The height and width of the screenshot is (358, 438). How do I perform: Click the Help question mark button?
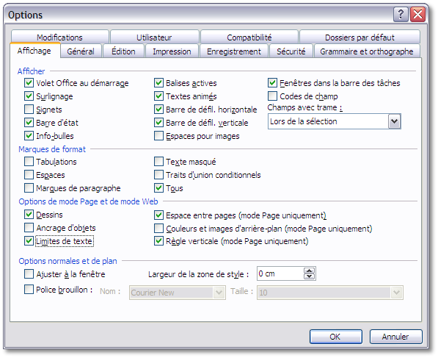401,14
